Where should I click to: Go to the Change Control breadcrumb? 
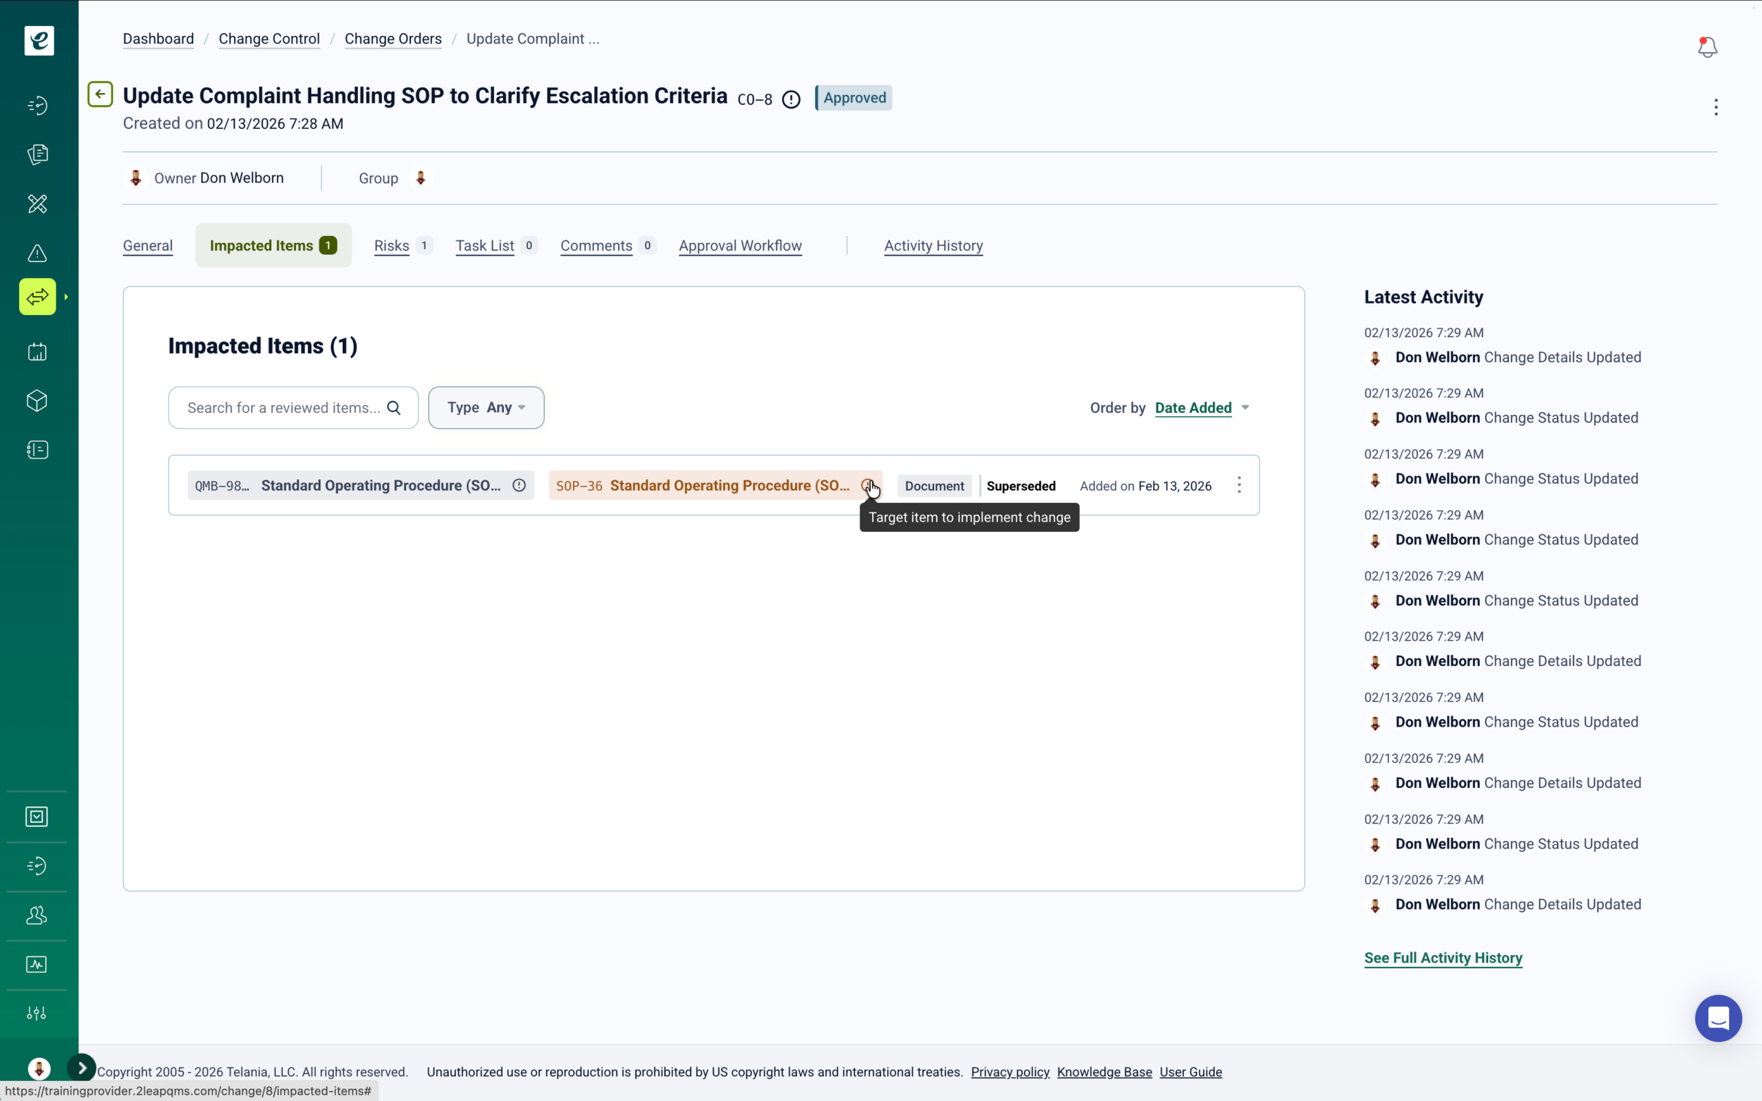click(x=269, y=39)
